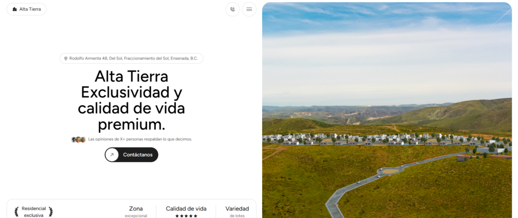Click the main Alta Tierra Exclusividad headline
Viewport: 518px width, 218px height.
[x=132, y=100]
